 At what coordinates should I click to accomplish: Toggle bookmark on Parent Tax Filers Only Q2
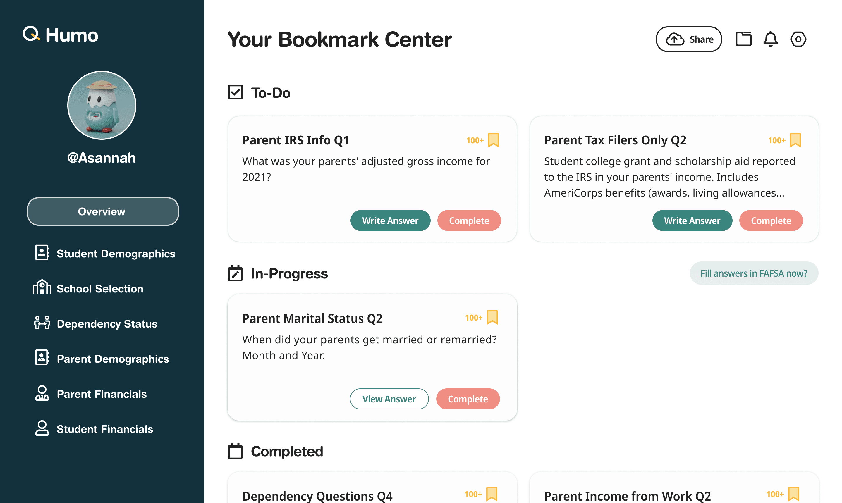(795, 140)
